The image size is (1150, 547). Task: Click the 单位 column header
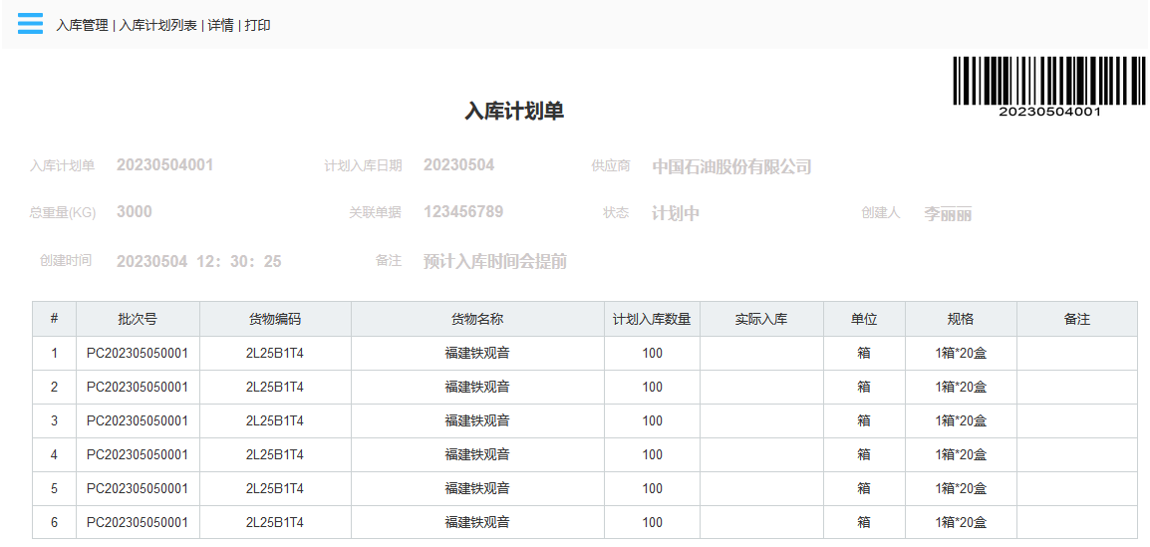tap(864, 319)
